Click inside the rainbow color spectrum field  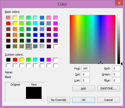(x=93, y=39)
